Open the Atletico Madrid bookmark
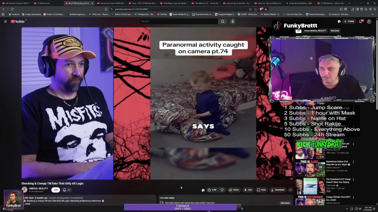 270,14
